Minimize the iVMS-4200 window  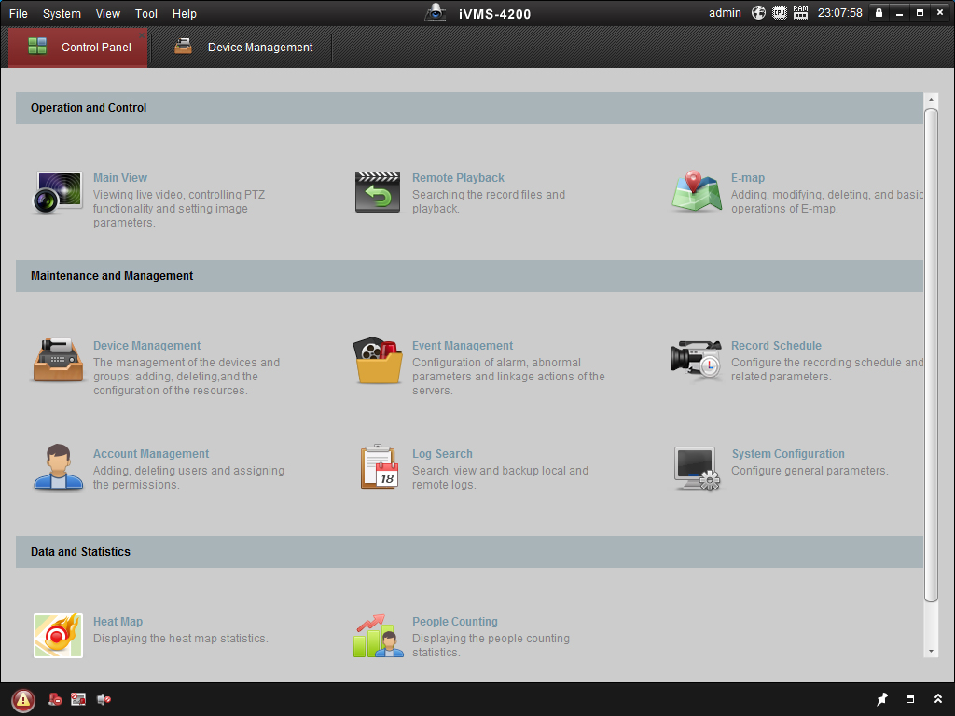(899, 13)
